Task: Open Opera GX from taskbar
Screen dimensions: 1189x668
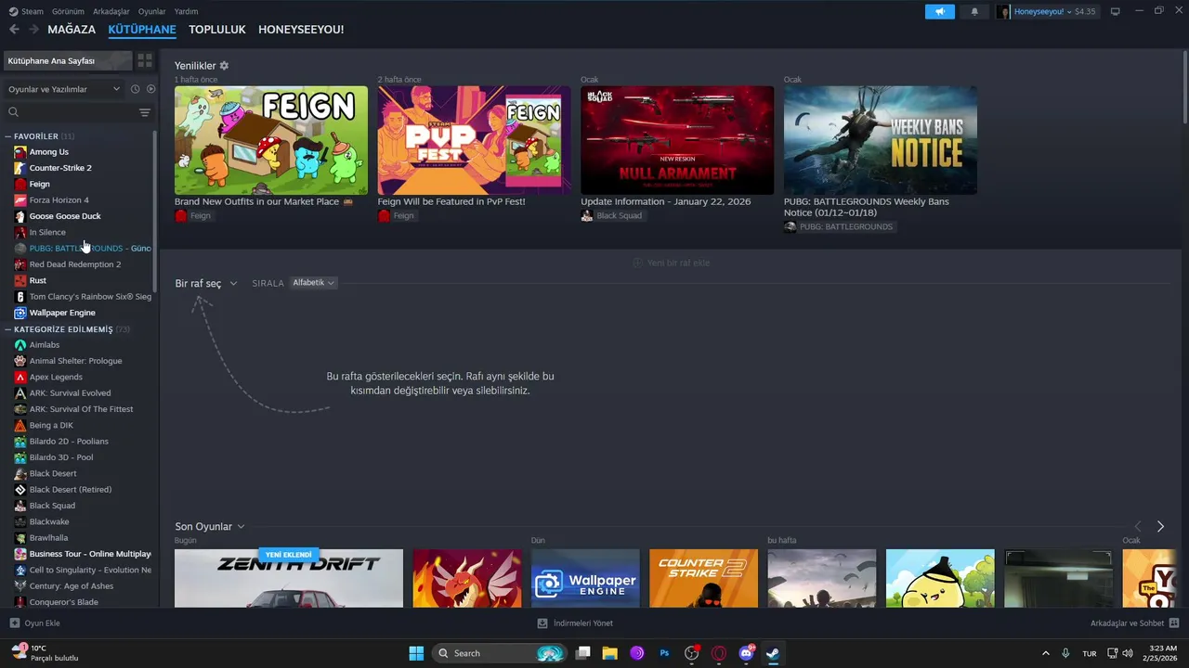Action: pyautogui.click(x=719, y=653)
